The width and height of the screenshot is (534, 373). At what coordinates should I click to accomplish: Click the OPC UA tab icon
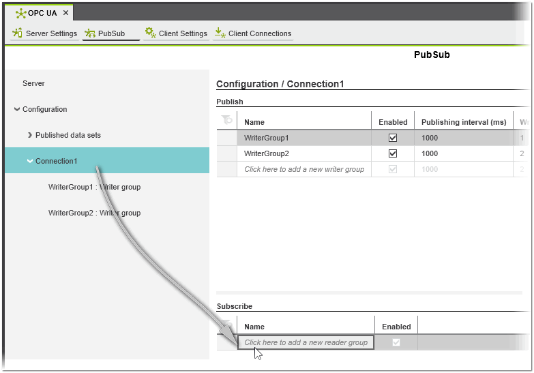[x=20, y=13]
